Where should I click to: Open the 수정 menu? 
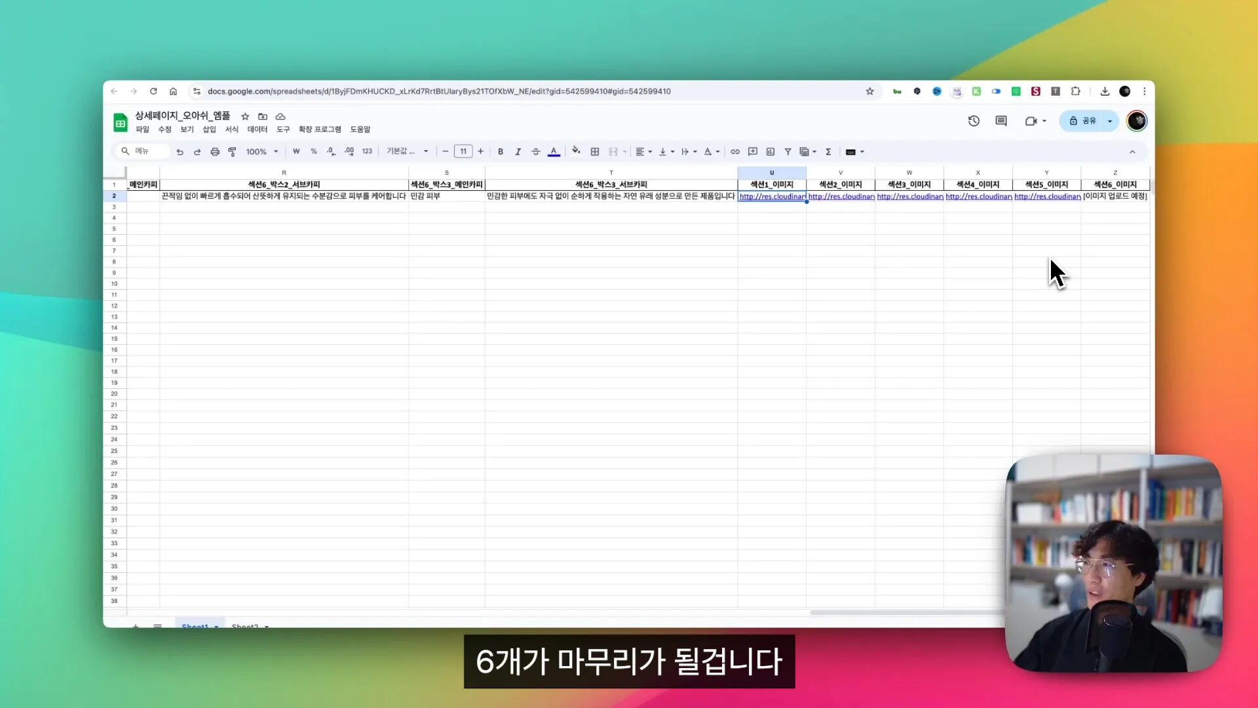click(164, 129)
